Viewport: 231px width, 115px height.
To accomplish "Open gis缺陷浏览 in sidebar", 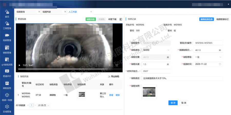I will point(7,62).
